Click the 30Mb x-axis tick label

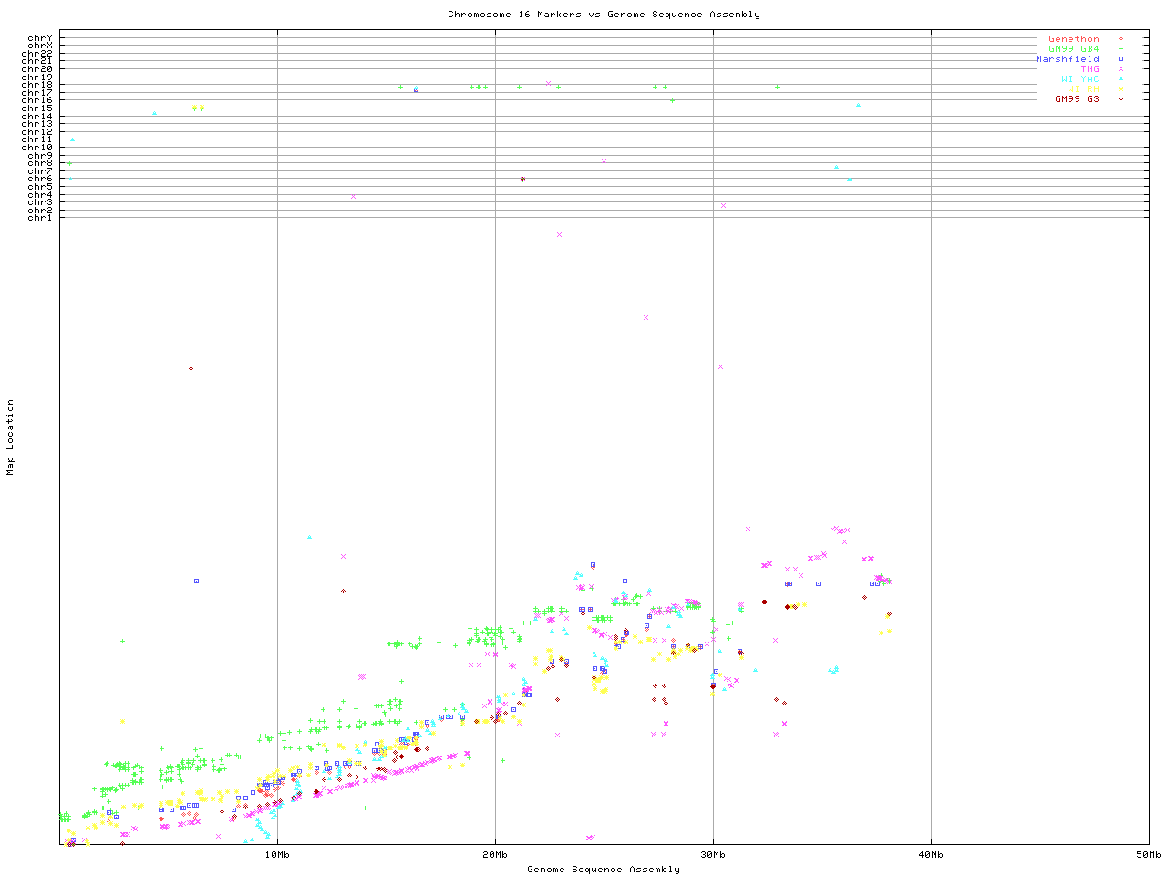pyautogui.click(x=713, y=855)
